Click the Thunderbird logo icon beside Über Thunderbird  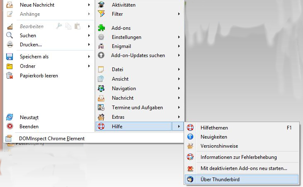point(190,179)
